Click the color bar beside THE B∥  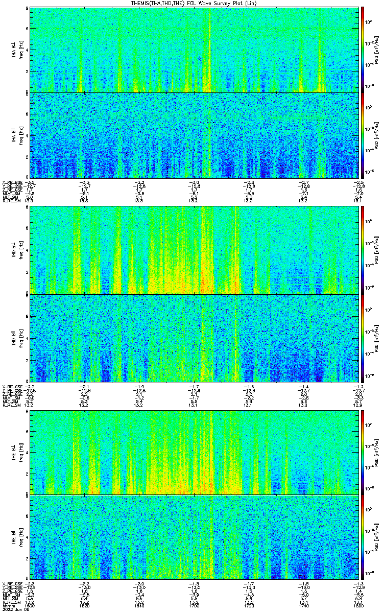pos(363,537)
